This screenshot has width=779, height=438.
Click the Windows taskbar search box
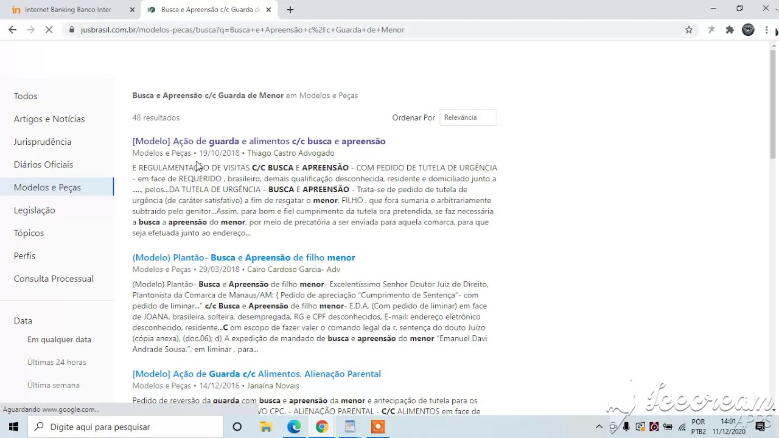coord(125,426)
